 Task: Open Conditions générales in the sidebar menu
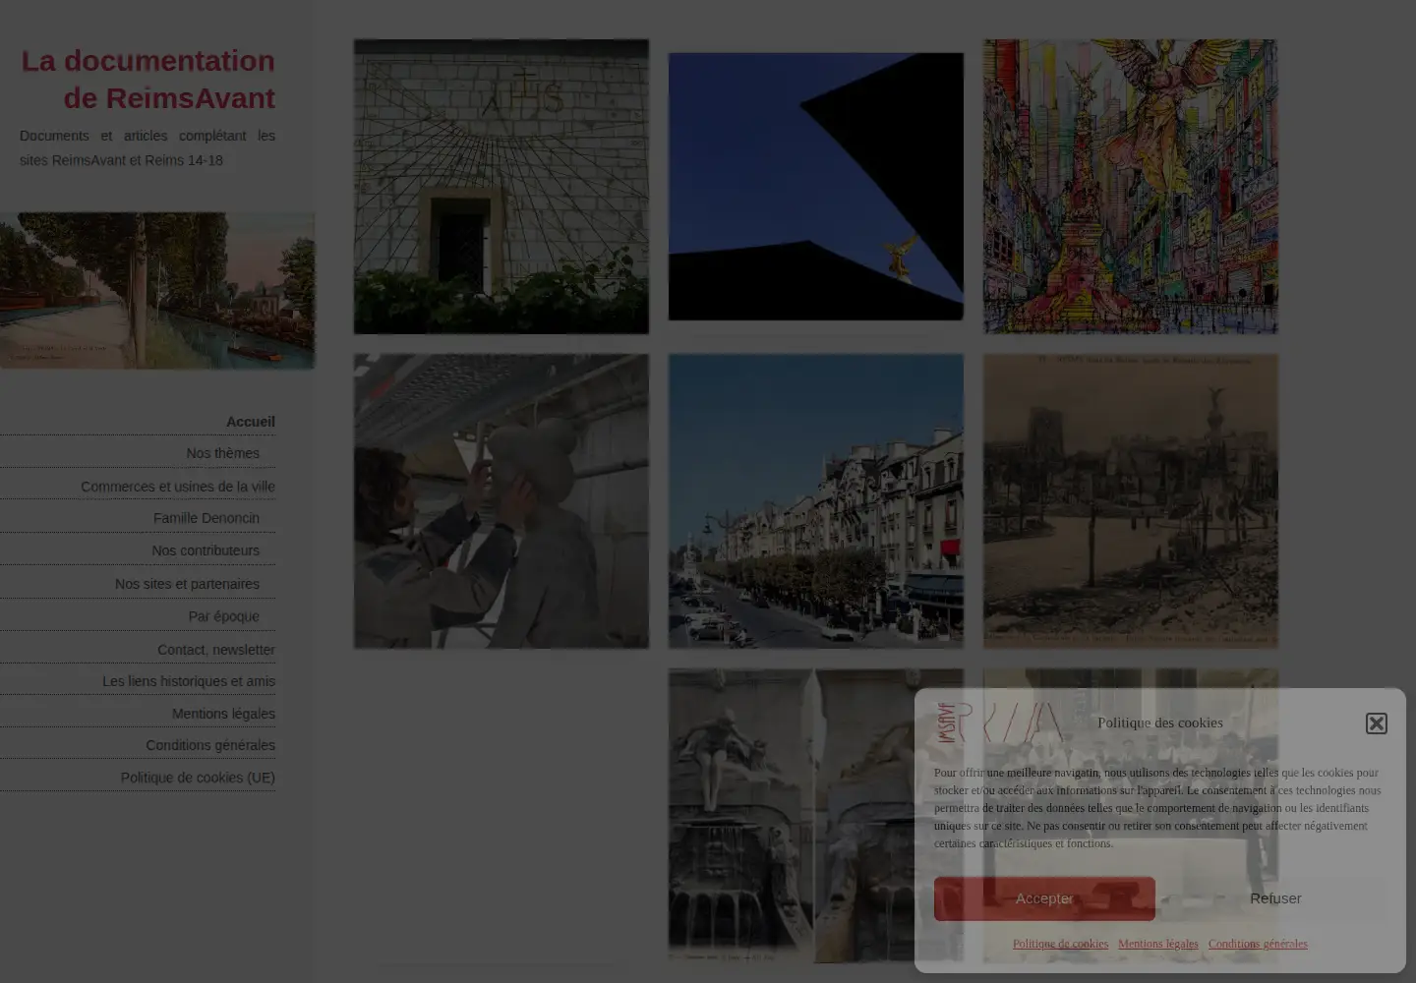210,745
